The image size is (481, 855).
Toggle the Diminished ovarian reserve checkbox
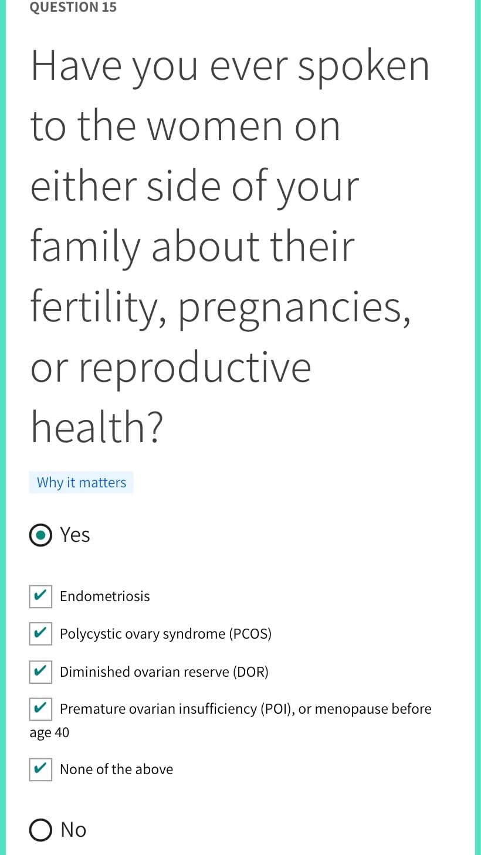[40, 671]
